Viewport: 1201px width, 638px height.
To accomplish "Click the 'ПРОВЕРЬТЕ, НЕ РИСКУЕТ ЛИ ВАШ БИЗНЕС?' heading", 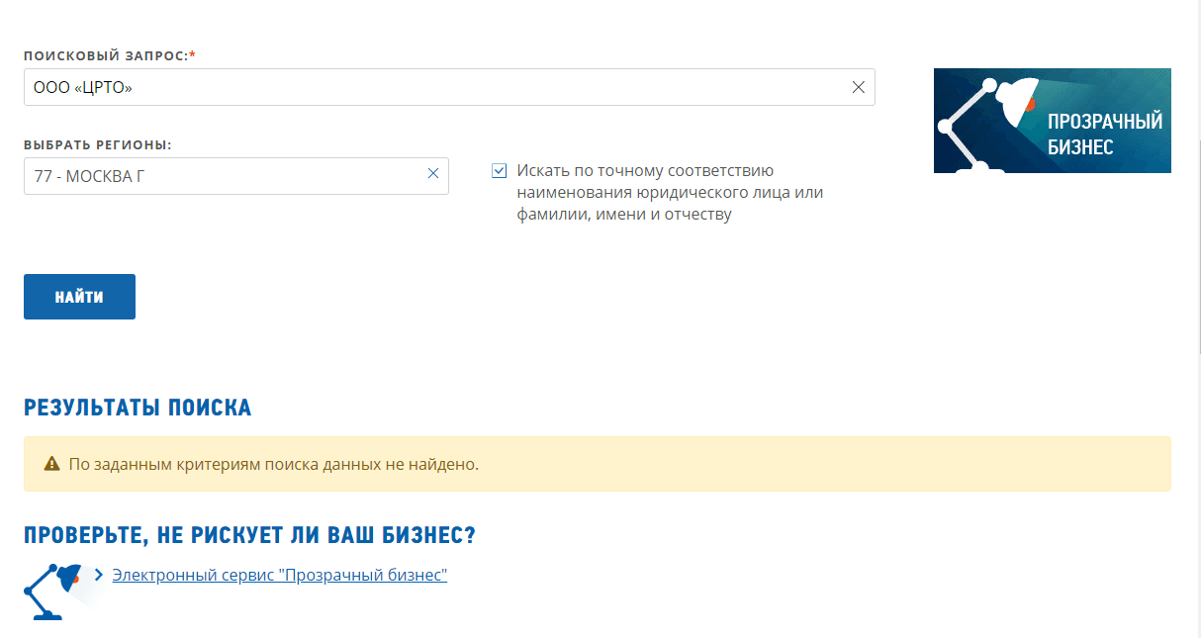I will click(249, 536).
